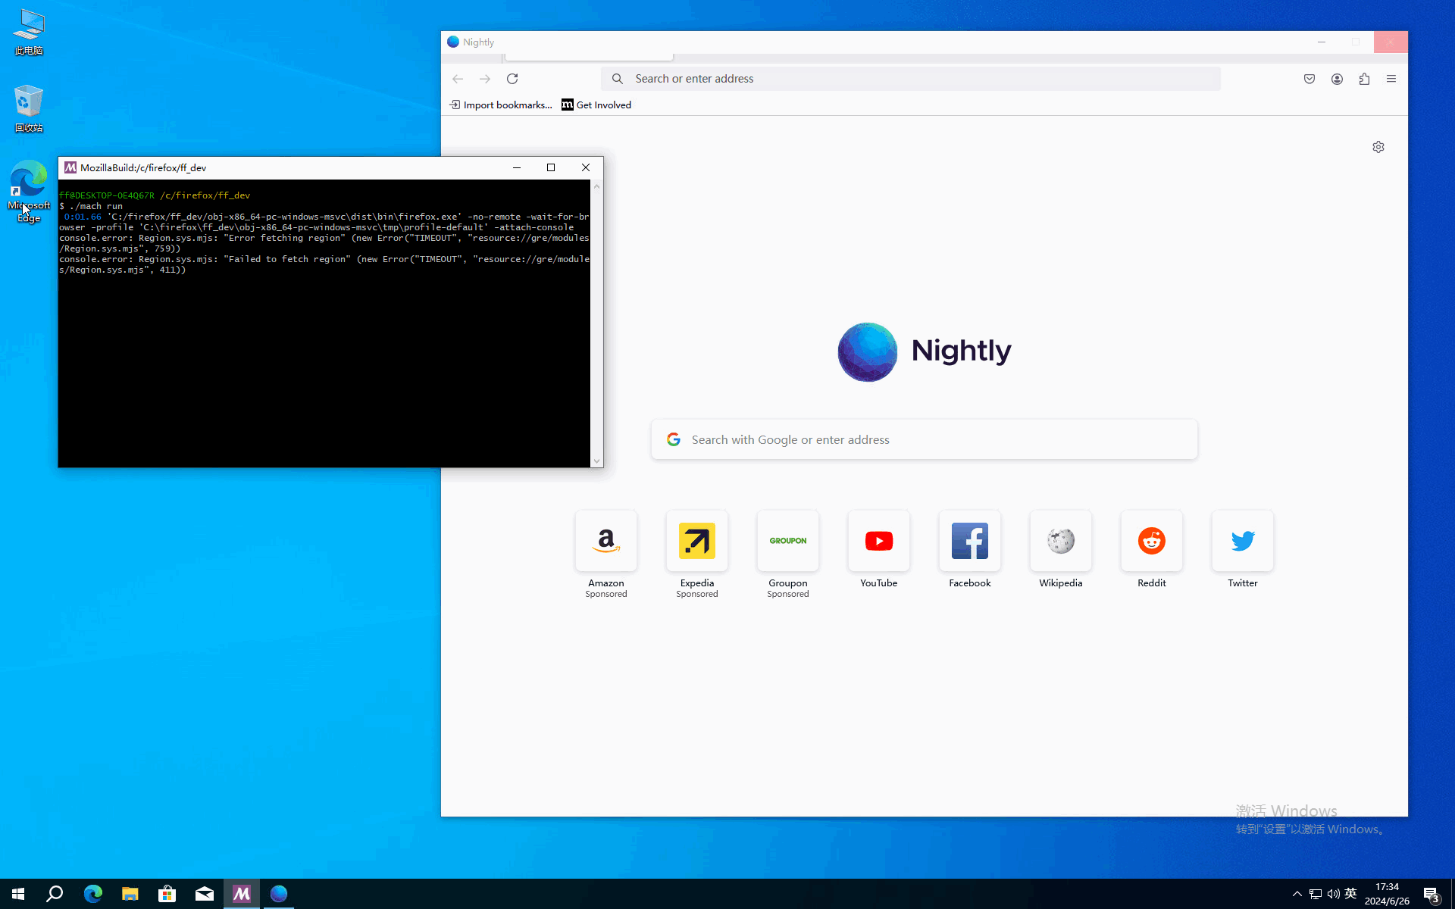Click the Google logo inside the search box
The height and width of the screenshot is (909, 1455).
[674, 439]
